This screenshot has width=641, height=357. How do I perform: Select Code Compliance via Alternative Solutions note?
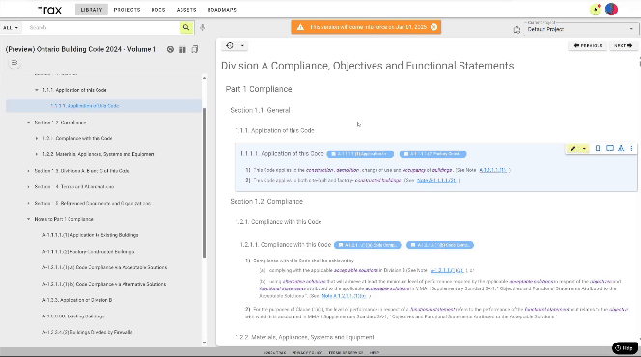(x=104, y=284)
